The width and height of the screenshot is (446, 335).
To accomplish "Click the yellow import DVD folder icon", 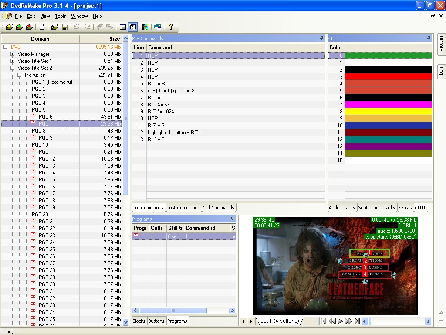I will (9, 27).
